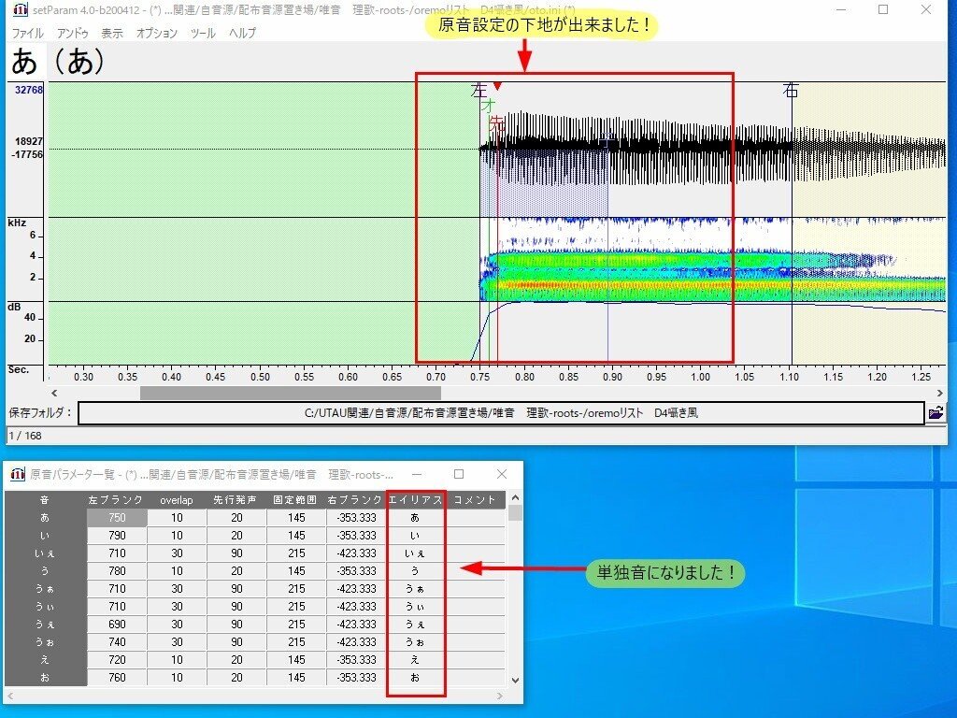This screenshot has width=957, height=718.
Task: Select overlap cell 30 in いぇ row
Action: click(x=177, y=553)
